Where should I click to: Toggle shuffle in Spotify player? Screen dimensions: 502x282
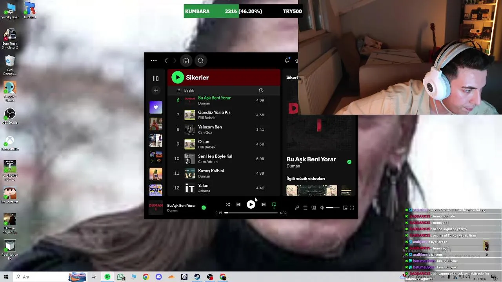coord(228,204)
